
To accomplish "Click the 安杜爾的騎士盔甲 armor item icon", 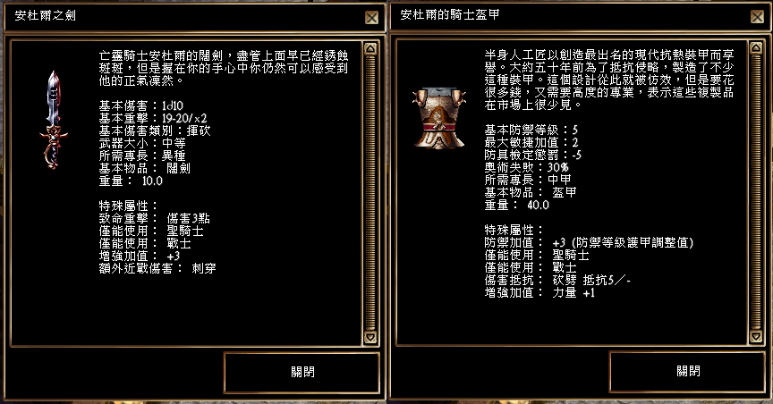I will [438, 118].
